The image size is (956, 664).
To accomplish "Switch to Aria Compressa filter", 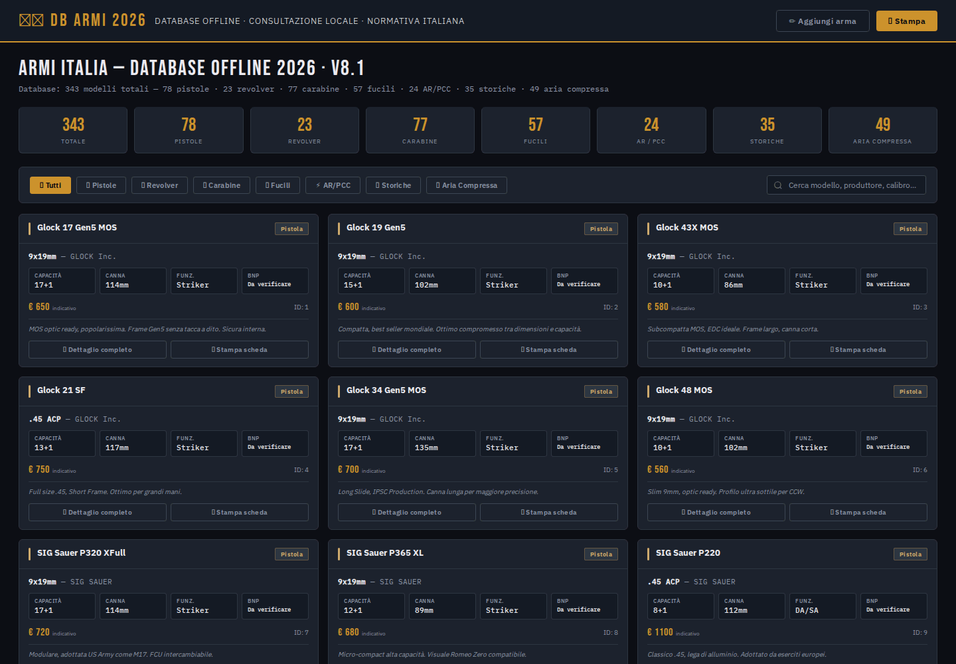I will point(467,185).
